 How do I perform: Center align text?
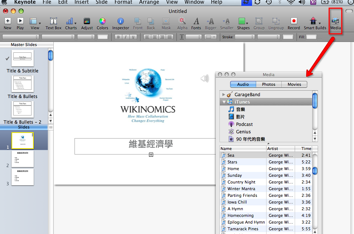(x=155, y=37)
